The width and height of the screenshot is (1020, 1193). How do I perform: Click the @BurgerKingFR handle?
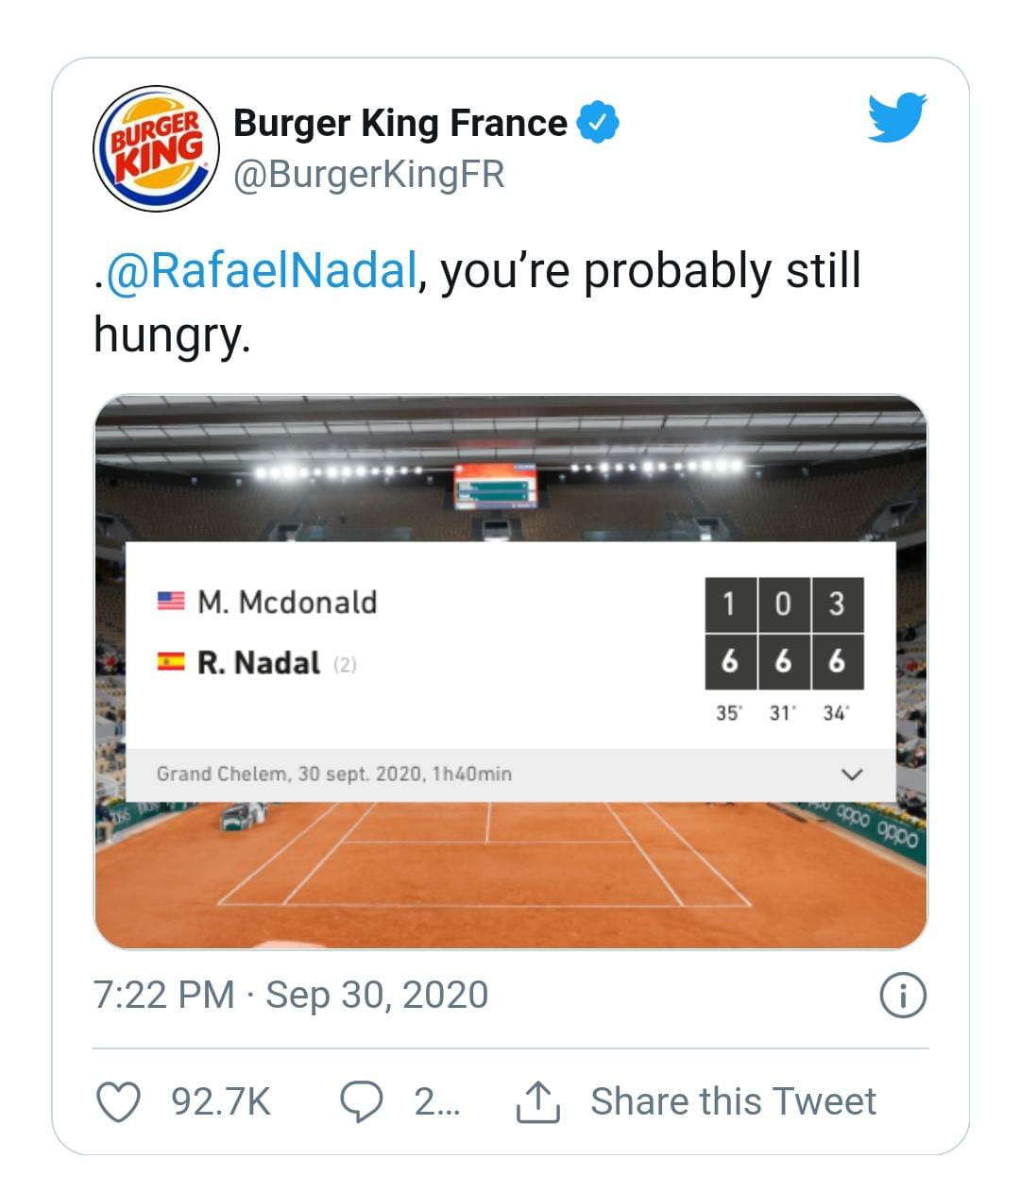coord(368,175)
